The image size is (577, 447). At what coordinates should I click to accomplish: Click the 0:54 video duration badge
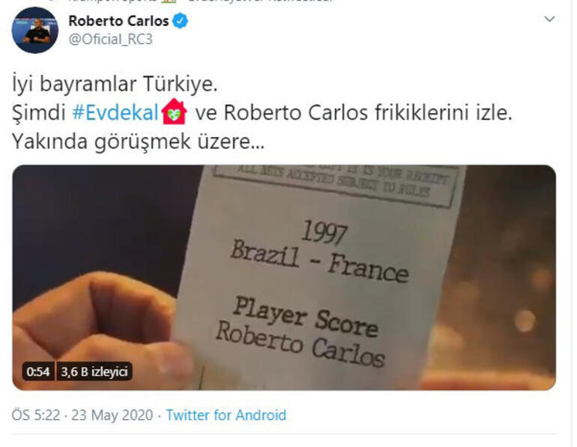click(38, 371)
